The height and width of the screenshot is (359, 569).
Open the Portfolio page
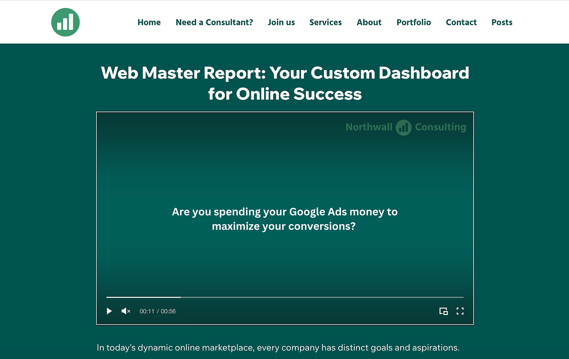pyautogui.click(x=414, y=22)
